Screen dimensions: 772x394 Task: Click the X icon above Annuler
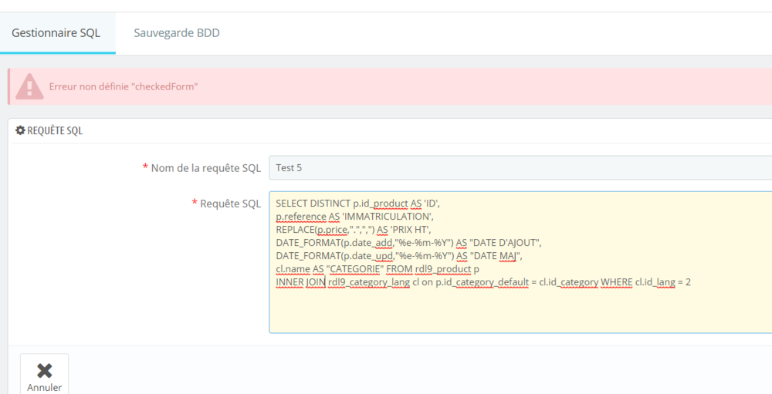(x=44, y=370)
